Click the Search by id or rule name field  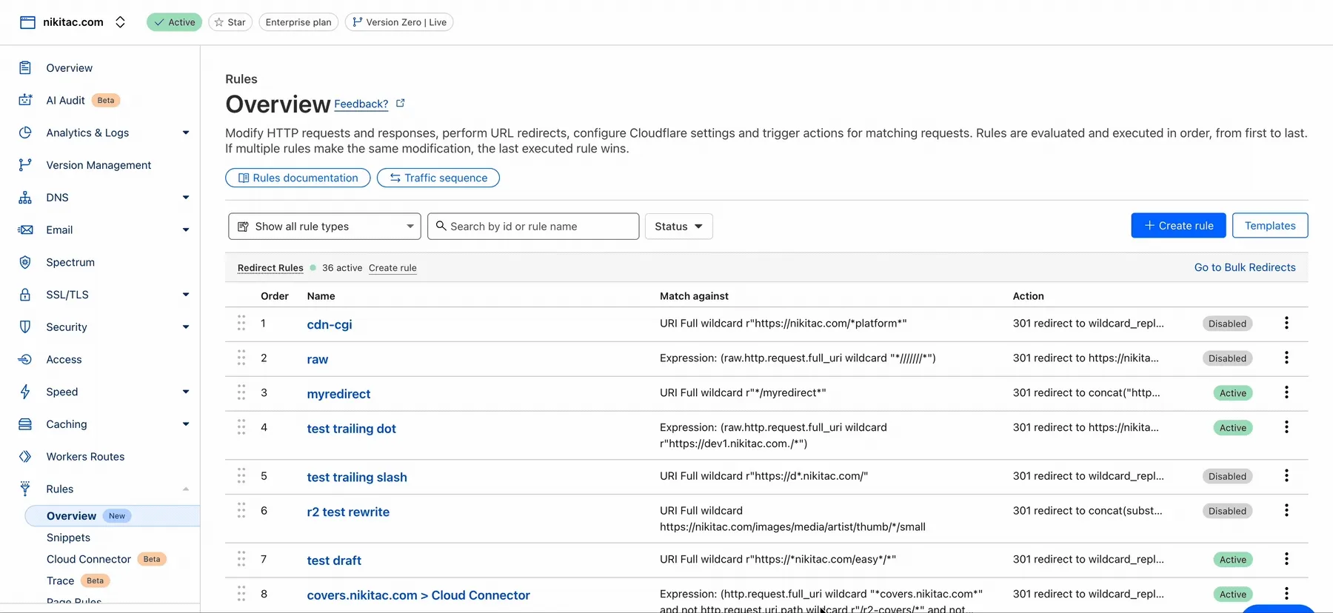coord(533,227)
